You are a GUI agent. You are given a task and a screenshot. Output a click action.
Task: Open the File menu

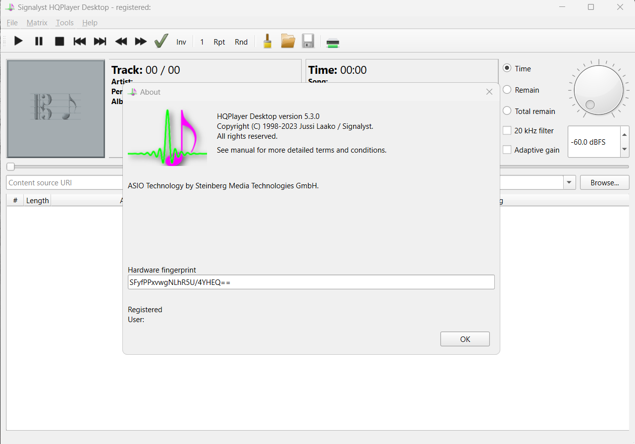click(12, 23)
